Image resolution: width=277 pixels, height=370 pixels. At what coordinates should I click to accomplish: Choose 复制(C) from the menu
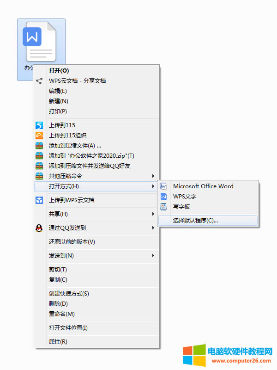point(96,280)
